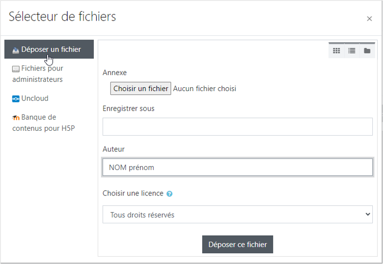Switch to detailed list view
The width and height of the screenshot is (383, 264).
pos(352,50)
